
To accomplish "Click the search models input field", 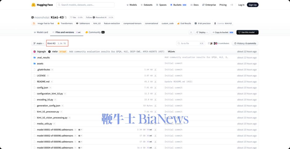I will [85, 5].
